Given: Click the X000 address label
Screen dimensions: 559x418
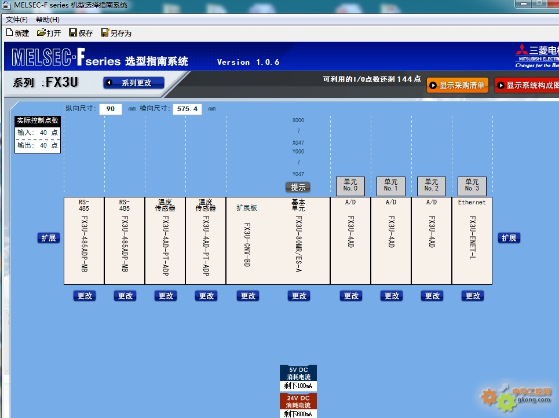Looking at the screenshot, I should [x=298, y=120].
